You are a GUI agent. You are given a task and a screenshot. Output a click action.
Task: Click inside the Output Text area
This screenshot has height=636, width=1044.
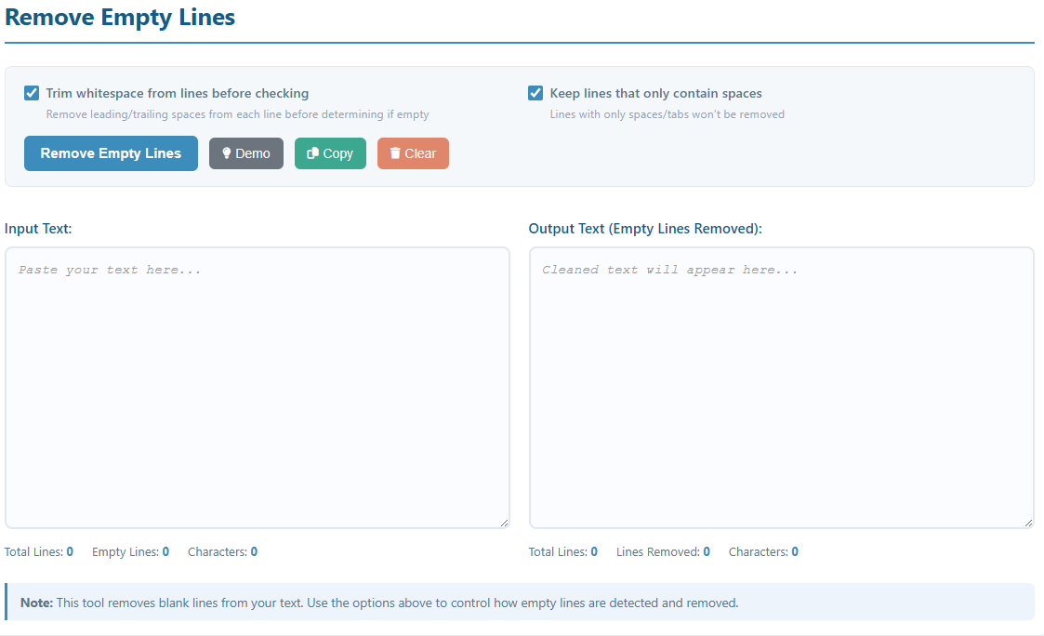pyautogui.click(x=781, y=387)
